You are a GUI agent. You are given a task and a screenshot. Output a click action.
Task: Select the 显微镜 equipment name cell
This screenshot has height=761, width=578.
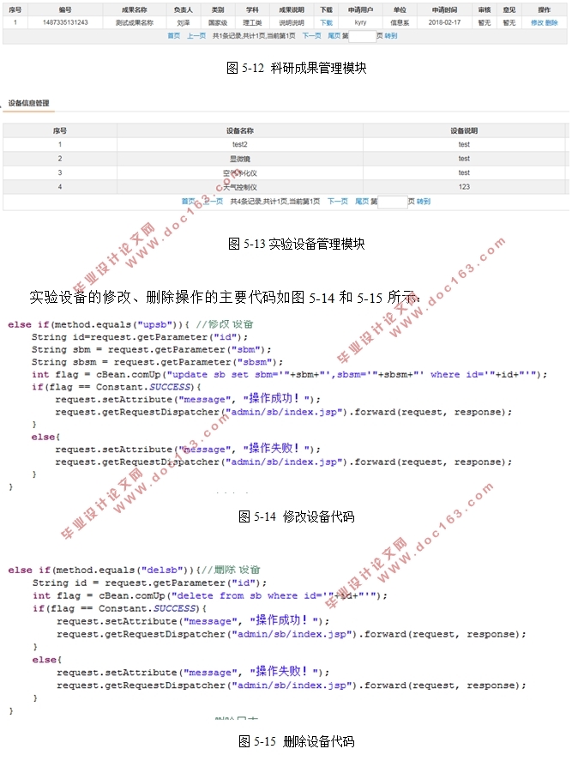[240, 159]
